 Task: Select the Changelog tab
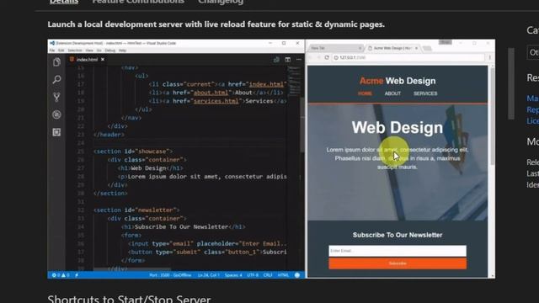221,2
